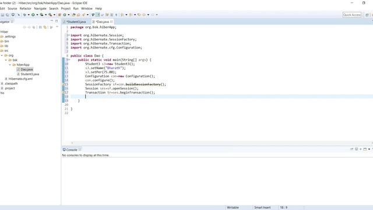Open the Back history dropdown arrow
Viewport: 373px width, 210px height.
[148, 15]
